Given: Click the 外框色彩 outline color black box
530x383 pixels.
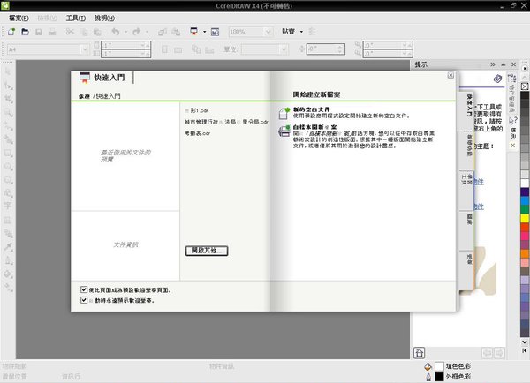Looking at the screenshot, I should pos(439,377).
